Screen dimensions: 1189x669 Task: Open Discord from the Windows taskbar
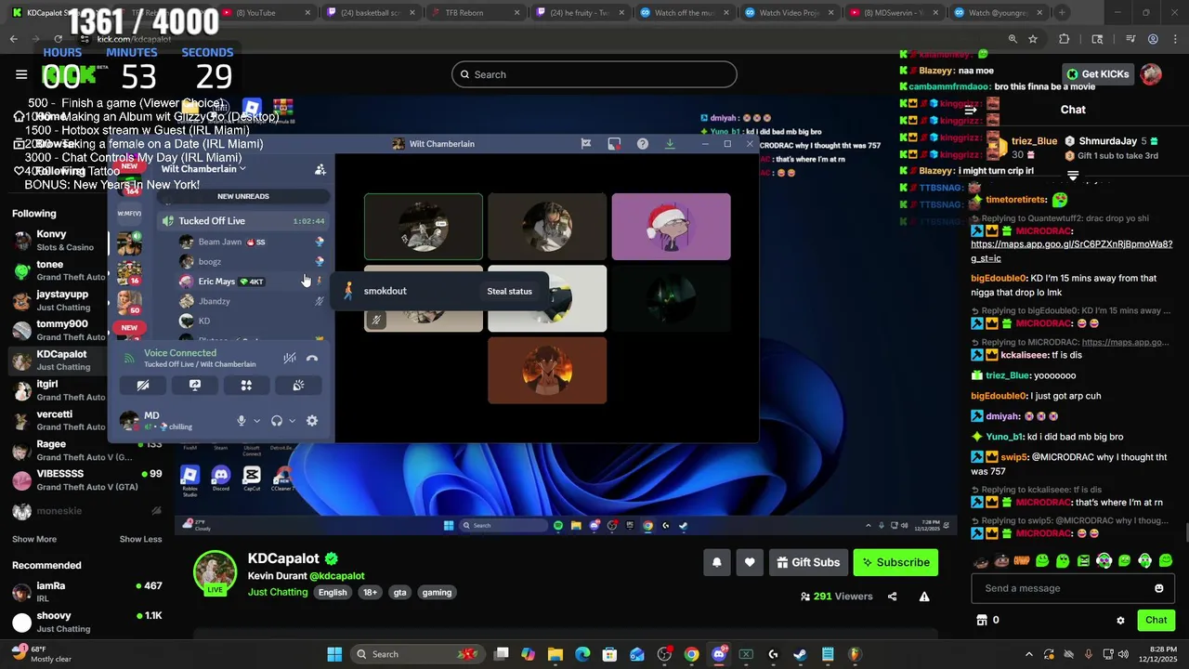(x=719, y=654)
